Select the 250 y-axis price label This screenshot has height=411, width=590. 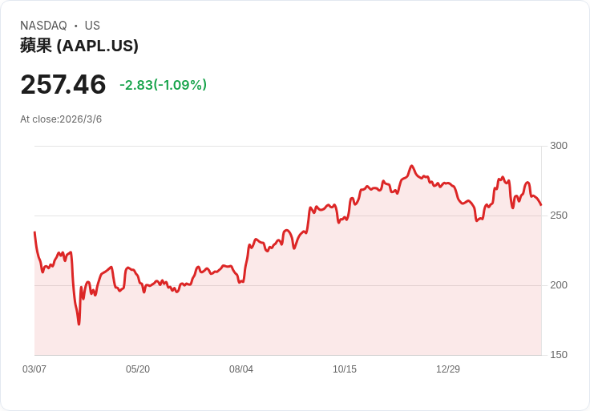click(x=559, y=216)
